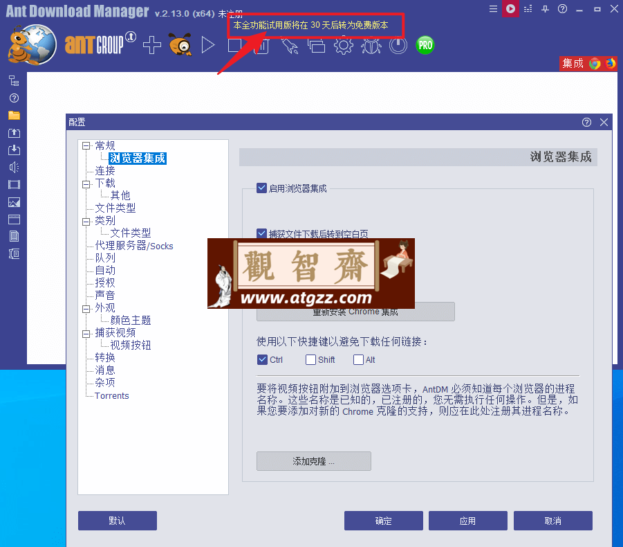Viewport: 623px width, 547px height.
Task: Click the overlapping windows icon in toolbar
Action: pyautogui.click(x=316, y=46)
